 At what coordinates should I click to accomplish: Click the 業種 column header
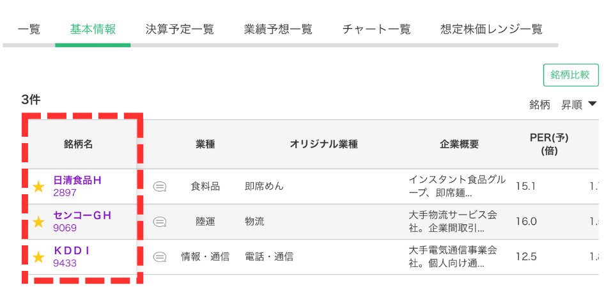point(205,144)
